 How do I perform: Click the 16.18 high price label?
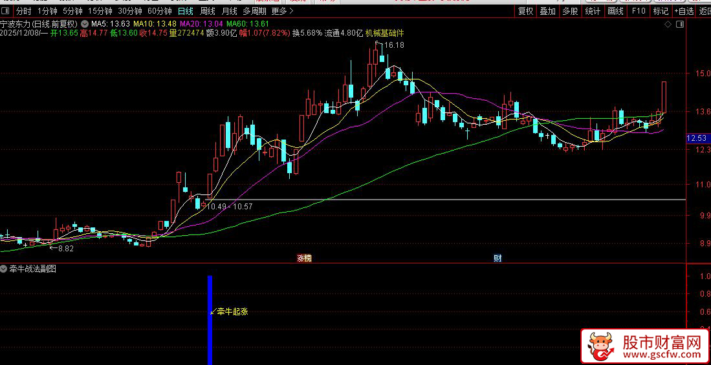[x=394, y=45]
